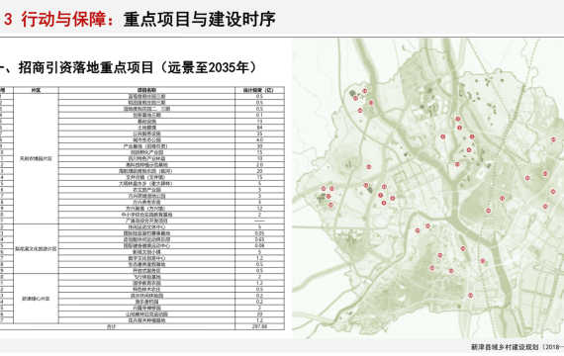
Task: Click map marker number 6
Action: pyautogui.click(x=442, y=136)
